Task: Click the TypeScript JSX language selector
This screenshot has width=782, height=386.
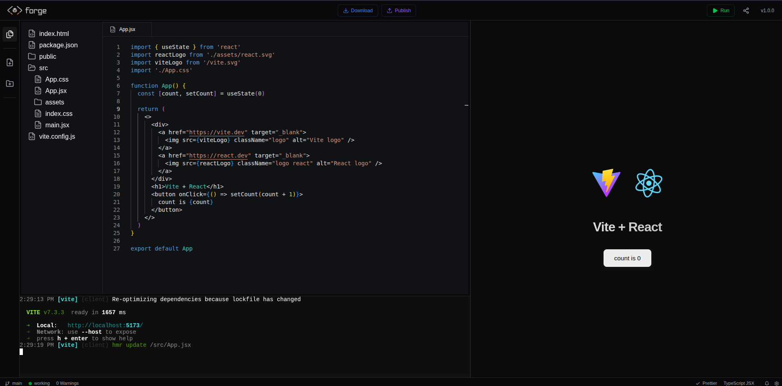Action: click(x=739, y=383)
